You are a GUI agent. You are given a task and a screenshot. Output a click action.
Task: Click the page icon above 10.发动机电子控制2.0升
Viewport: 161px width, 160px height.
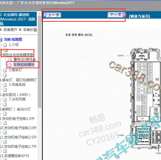pyautogui.click(x=5, y=123)
